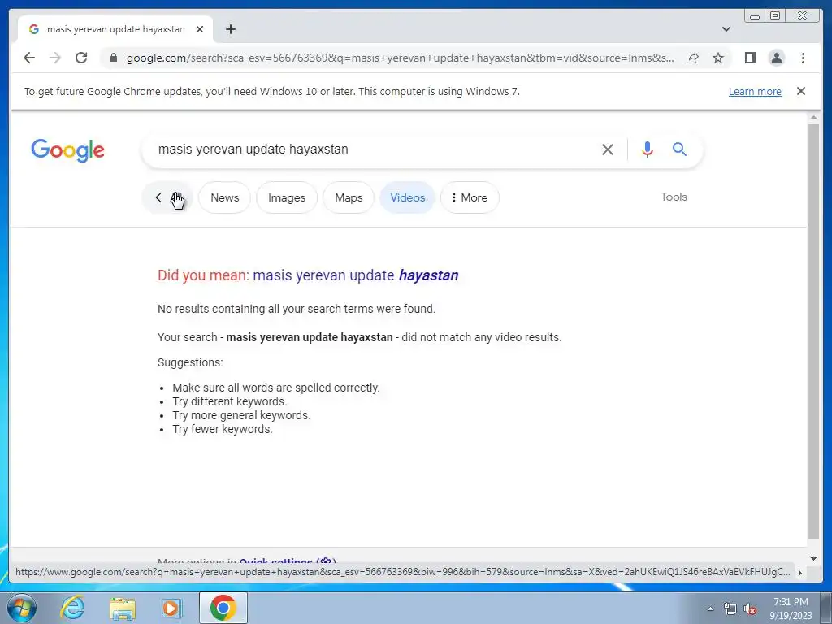Screen dimensions: 832x624
Task: Open search Tools options
Action: [674, 197]
